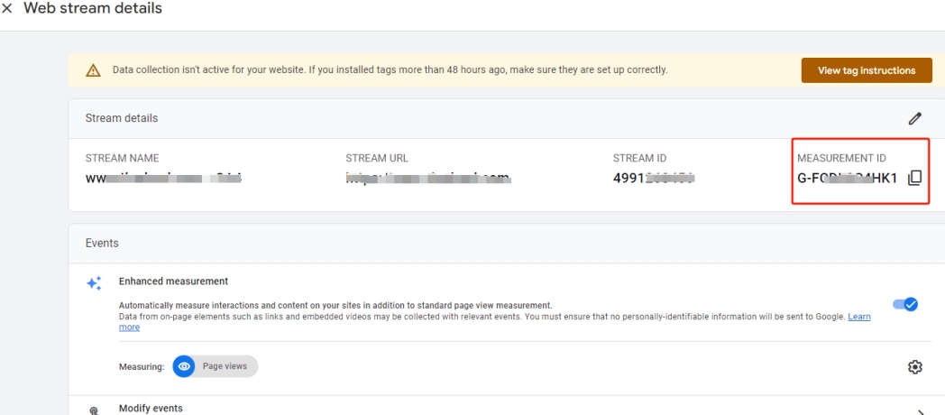The image size is (945, 415).
Task: Open the Modify events row
Action: pyautogui.click(x=506, y=406)
